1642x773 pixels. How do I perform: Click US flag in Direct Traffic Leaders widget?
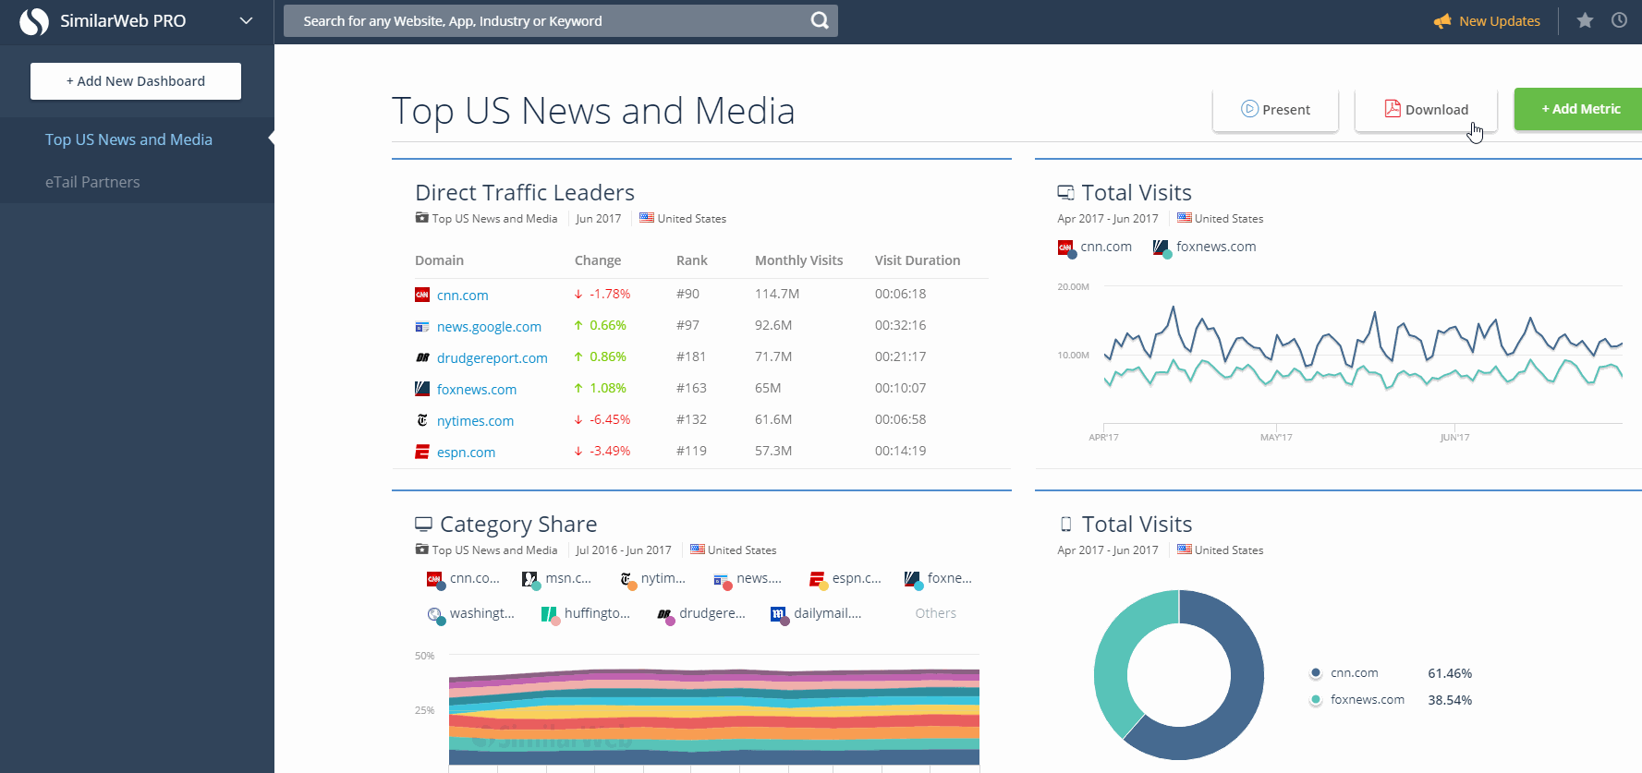[x=647, y=218]
